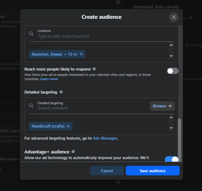Toggle the Advantage+ audience switch
This screenshot has height=191, width=202.
(x=172, y=159)
